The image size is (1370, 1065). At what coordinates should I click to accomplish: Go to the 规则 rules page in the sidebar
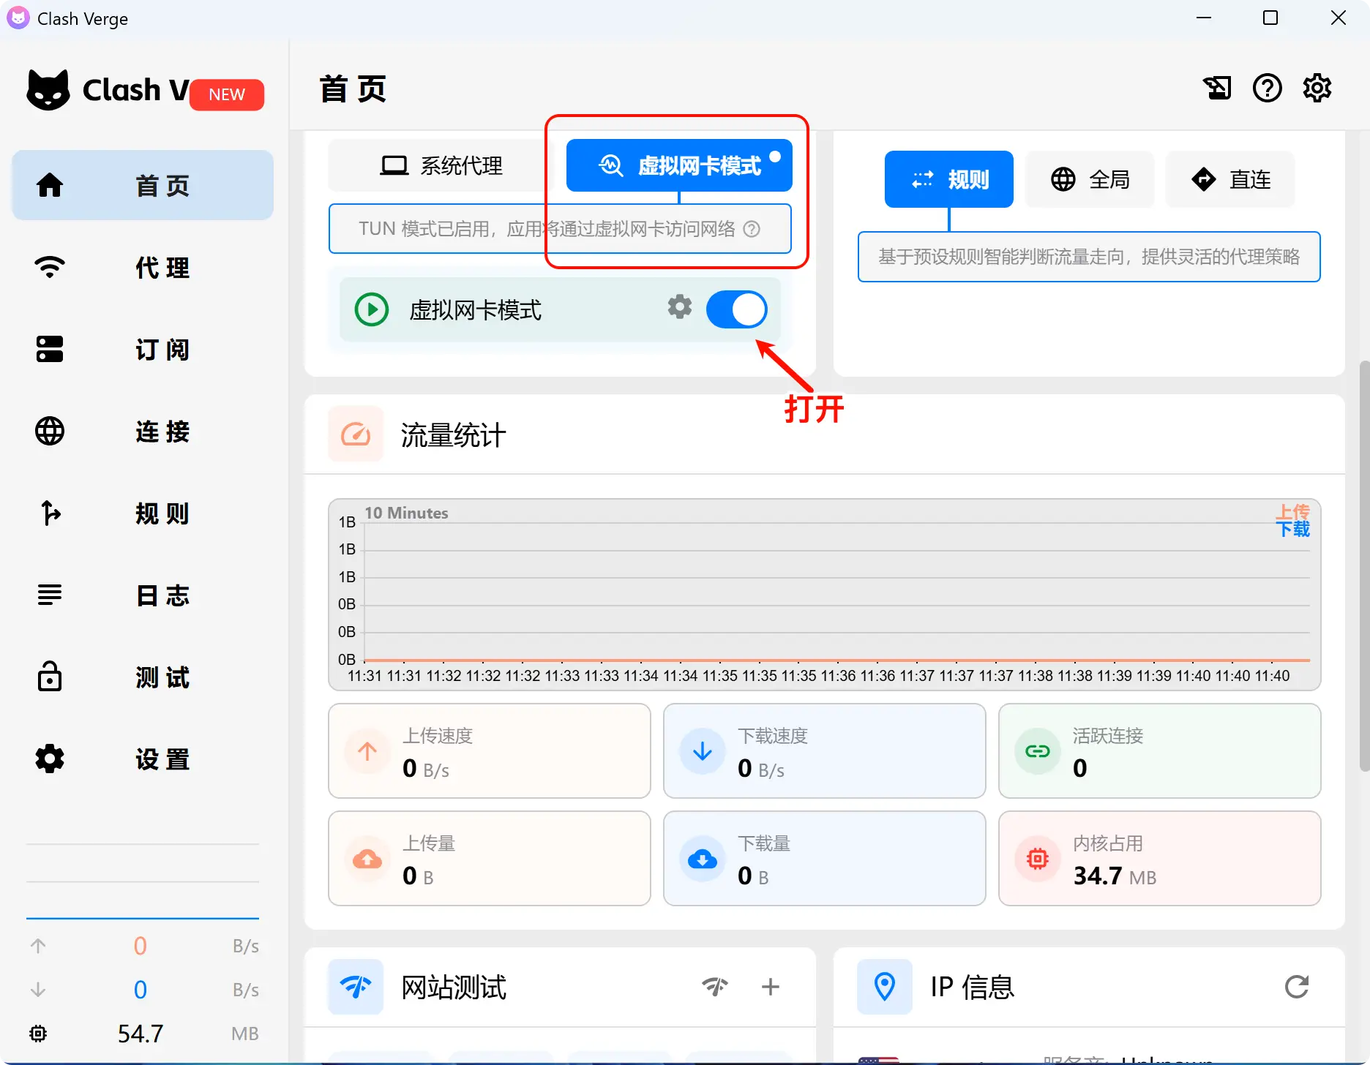tap(143, 513)
